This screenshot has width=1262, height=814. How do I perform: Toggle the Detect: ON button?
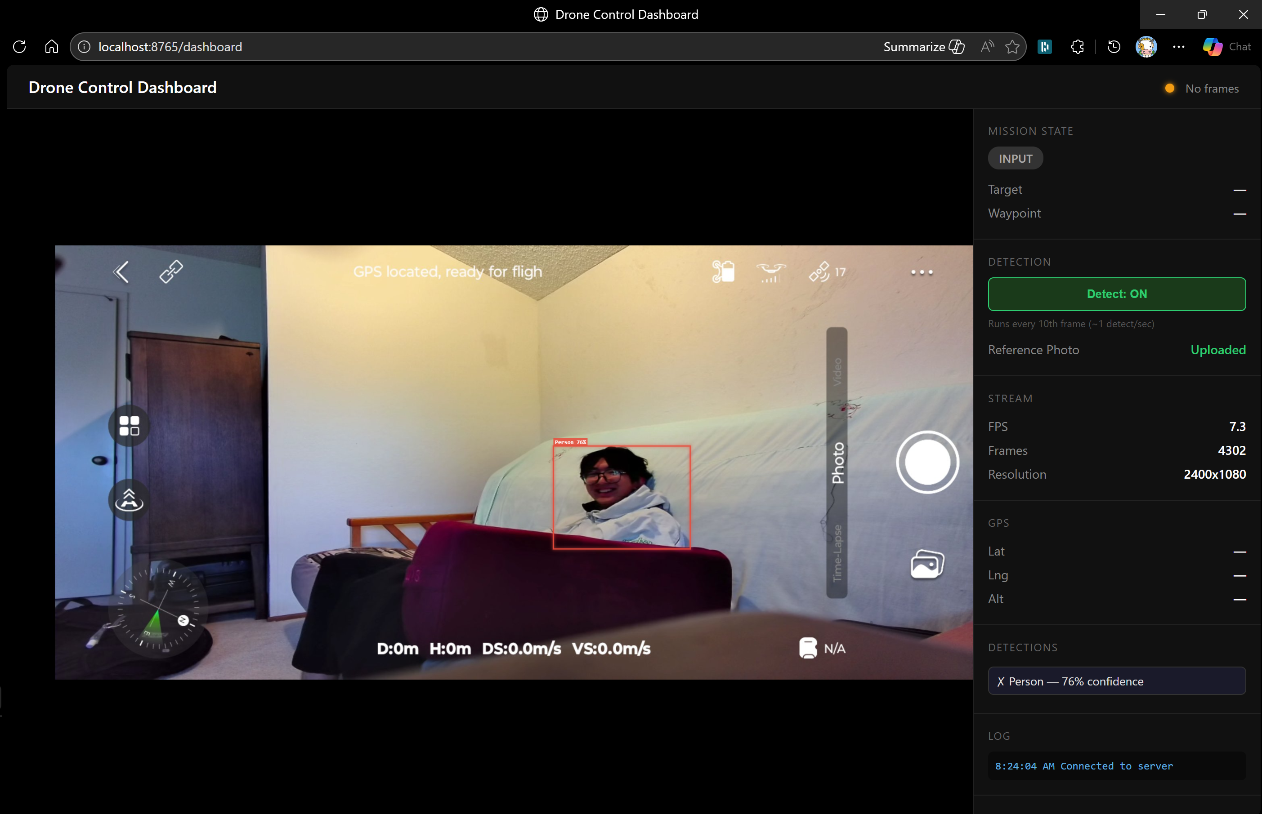pos(1116,294)
